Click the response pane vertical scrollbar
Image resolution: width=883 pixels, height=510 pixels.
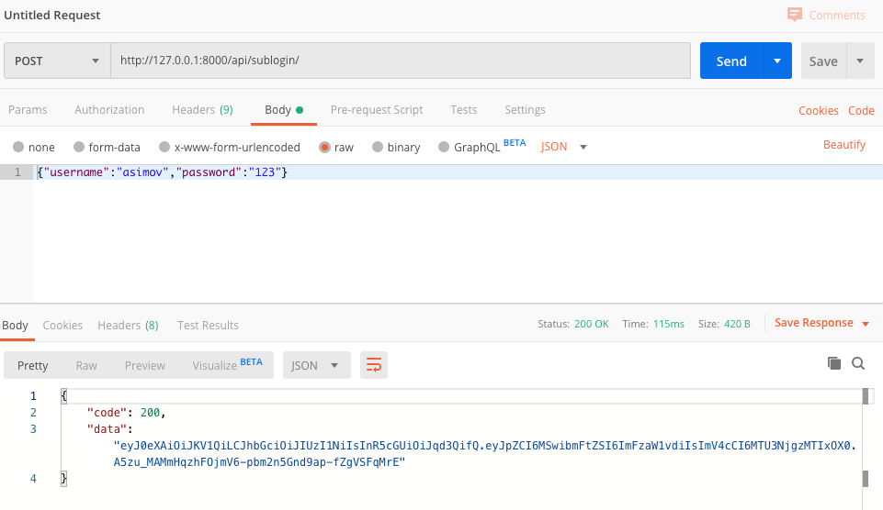866,449
